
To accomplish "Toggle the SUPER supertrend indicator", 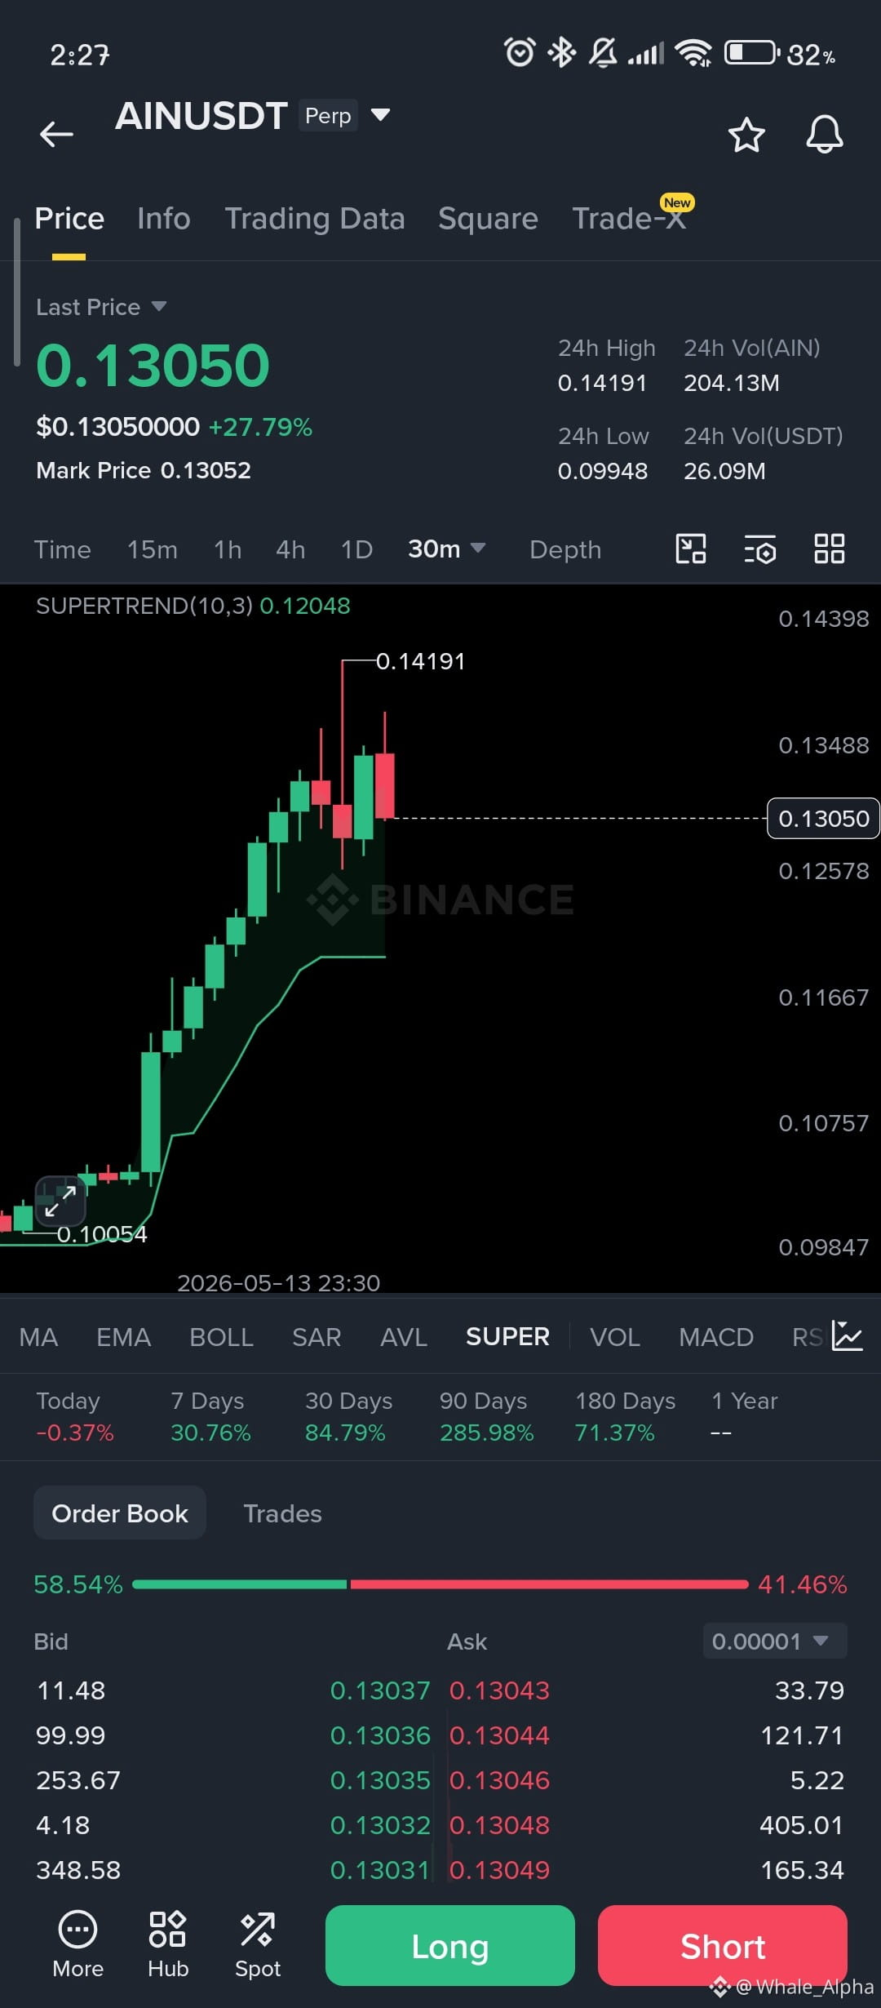I will tap(507, 1337).
